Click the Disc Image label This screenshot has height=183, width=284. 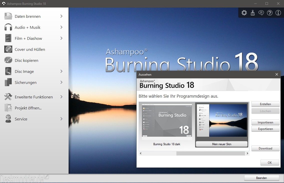tap(24, 72)
